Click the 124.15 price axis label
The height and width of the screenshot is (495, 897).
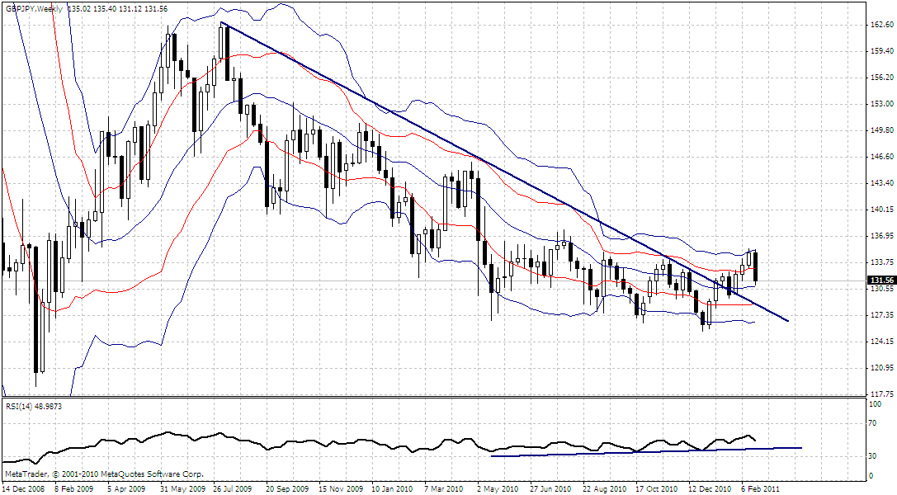pos(881,342)
